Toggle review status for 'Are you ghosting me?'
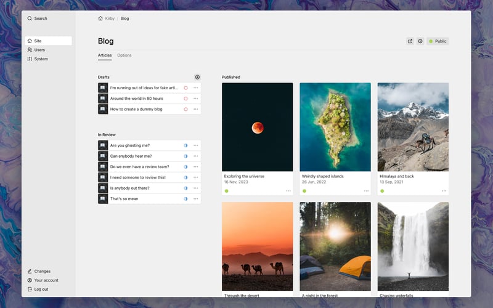Viewport: 493px width, 308px height. pyautogui.click(x=186, y=145)
